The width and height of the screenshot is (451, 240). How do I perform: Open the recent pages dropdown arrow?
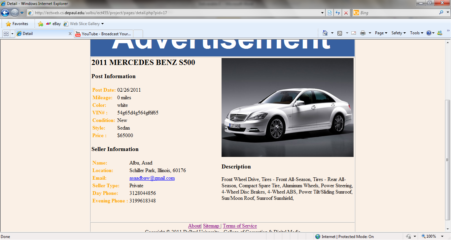(x=22, y=13)
